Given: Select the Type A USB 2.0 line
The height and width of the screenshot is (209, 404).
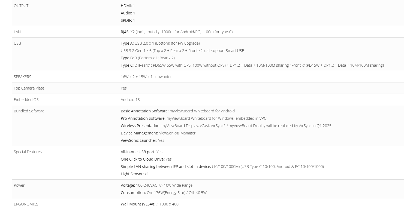Looking at the screenshot, I should [x=160, y=43].
